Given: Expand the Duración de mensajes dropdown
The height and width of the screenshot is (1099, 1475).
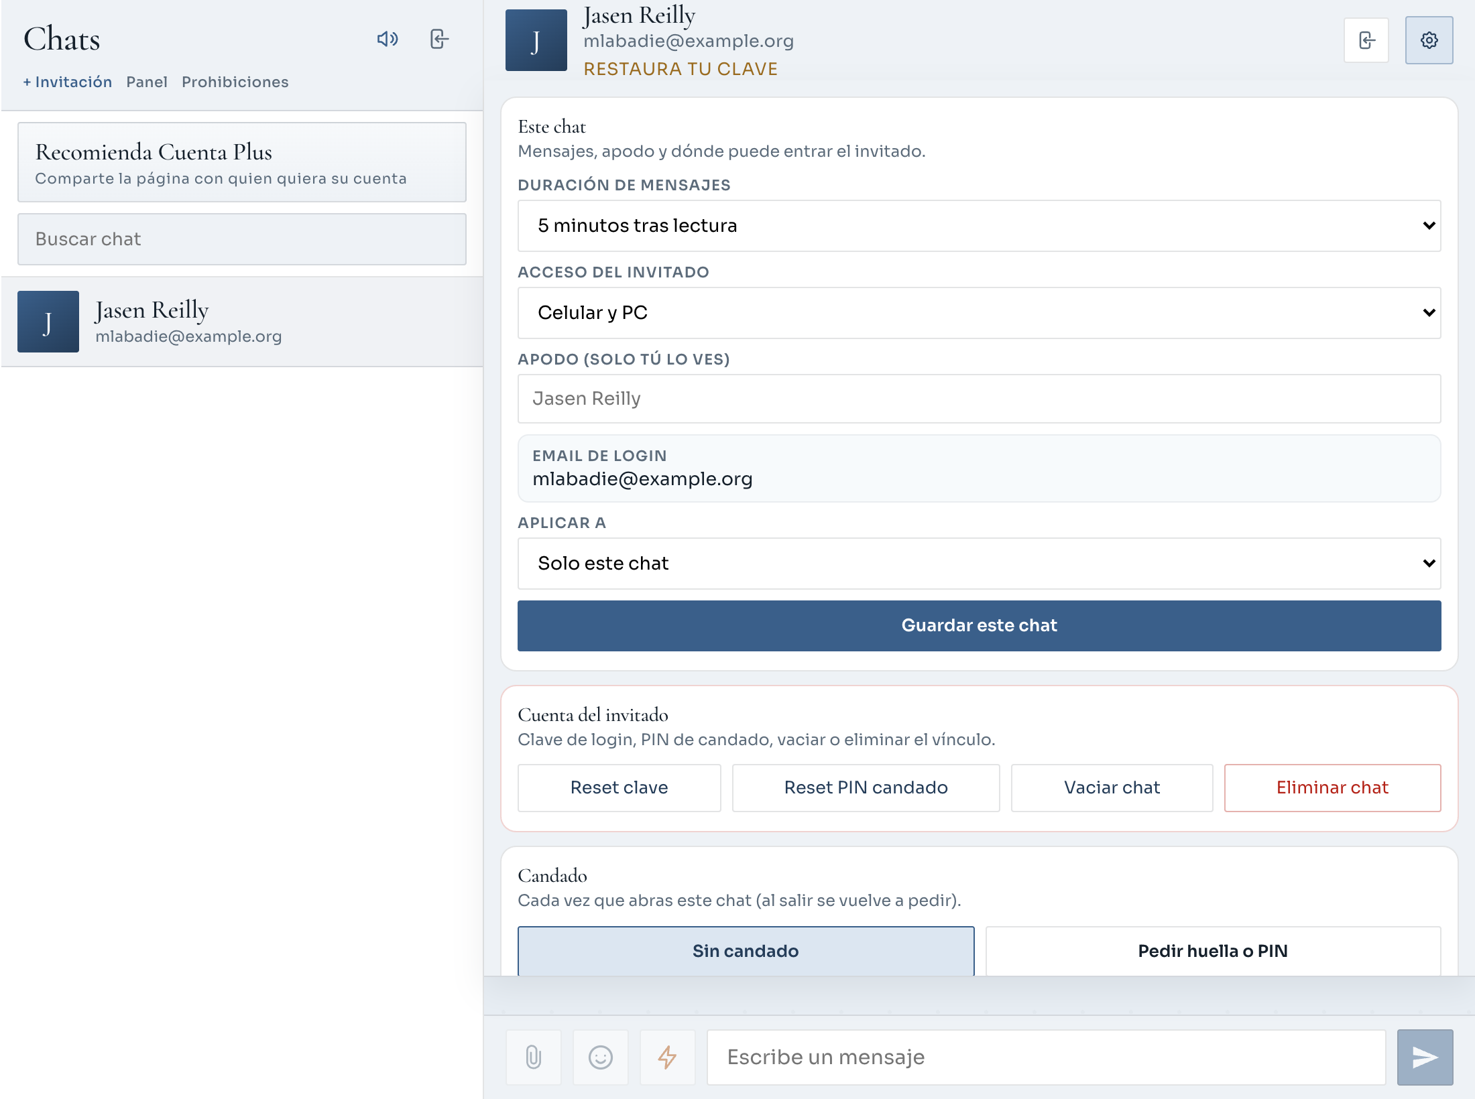Looking at the screenshot, I should click(x=979, y=226).
